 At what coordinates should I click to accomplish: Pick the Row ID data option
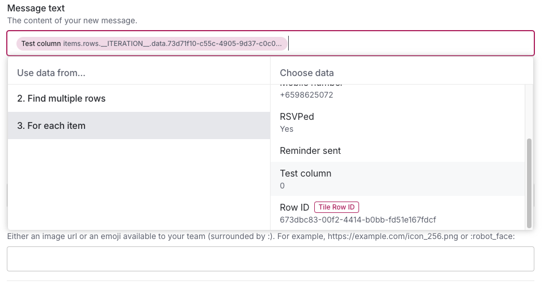[294, 208]
